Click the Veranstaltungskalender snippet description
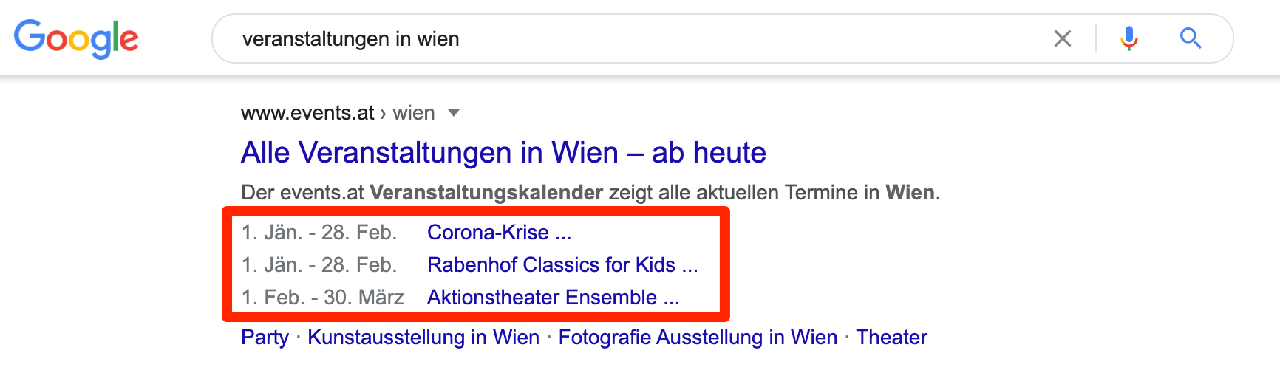This screenshot has width=1280, height=390. click(590, 193)
